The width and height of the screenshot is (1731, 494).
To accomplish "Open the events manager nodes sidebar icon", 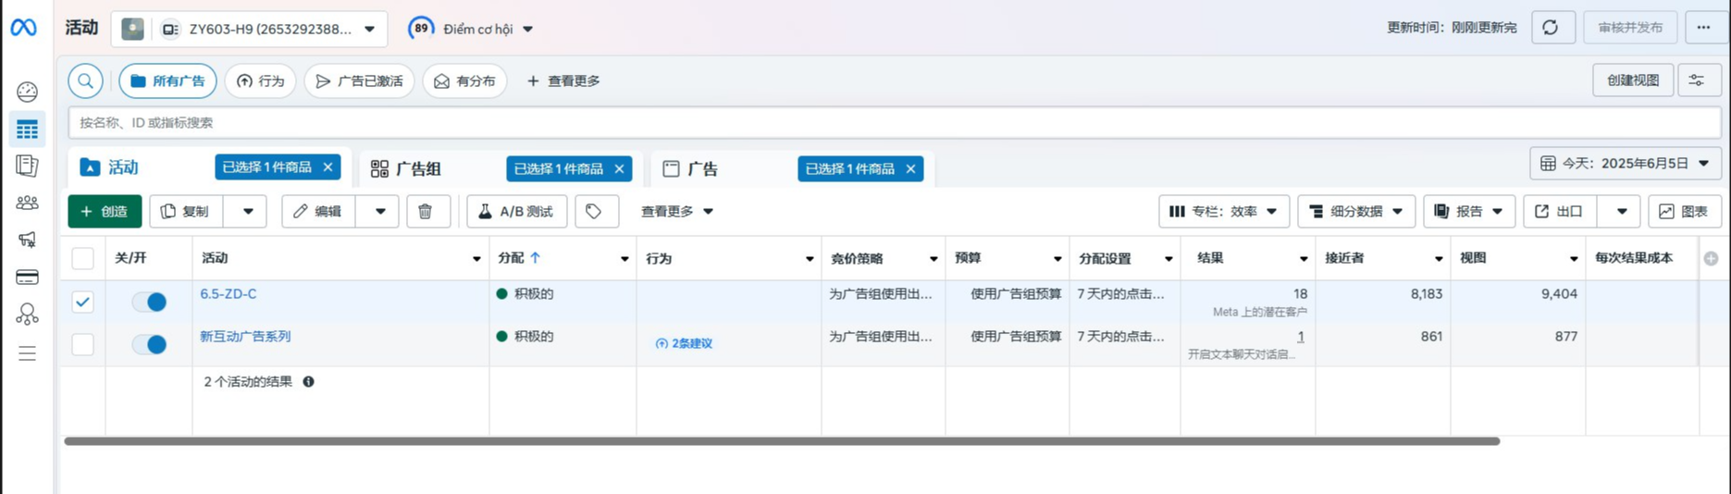I will point(28,315).
